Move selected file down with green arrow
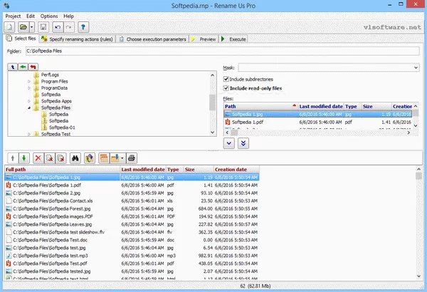Viewport: 427px width, 292px height. 24,157
